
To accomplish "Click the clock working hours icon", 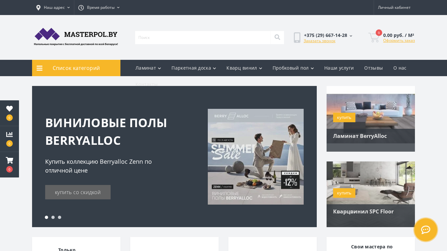I will pyautogui.click(x=81, y=8).
